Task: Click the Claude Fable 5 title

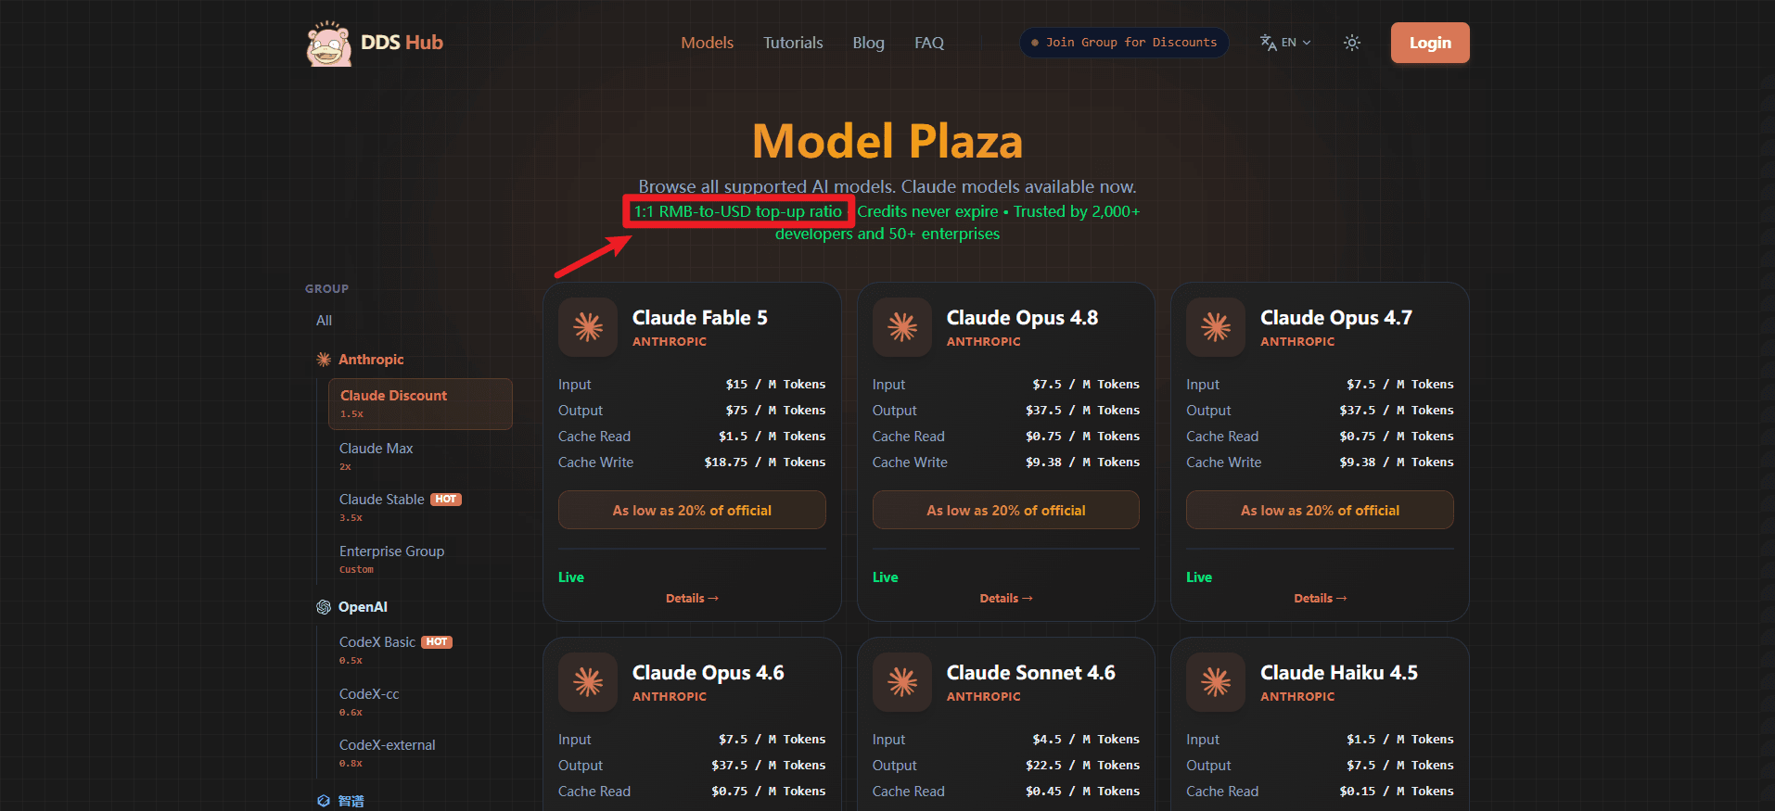Action: pos(700,318)
